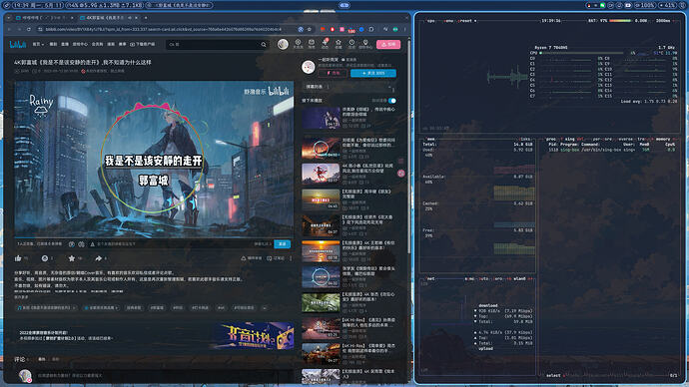This screenshot has height=387, width=689.
Task: Open the sunset recommended video thumbnail
Action: tap(321, 251)
